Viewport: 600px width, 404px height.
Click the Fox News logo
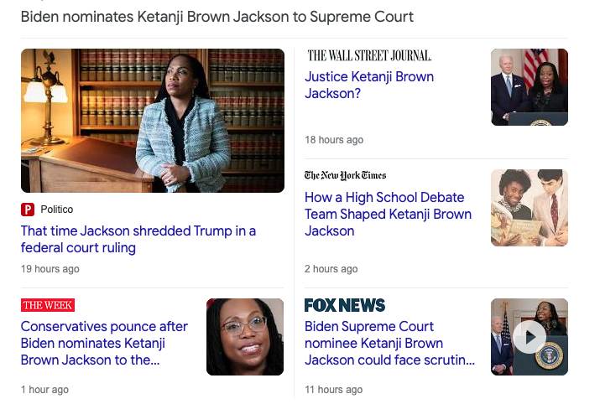344,305
